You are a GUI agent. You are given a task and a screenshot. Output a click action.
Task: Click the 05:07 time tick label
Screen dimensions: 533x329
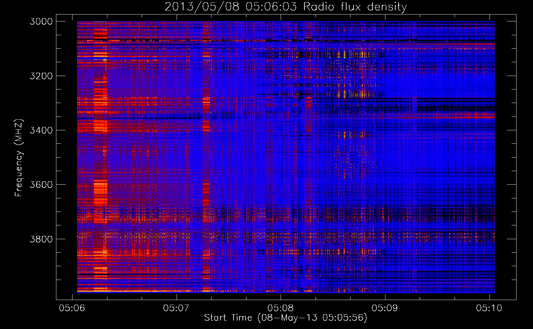click(x=176, y=308)
